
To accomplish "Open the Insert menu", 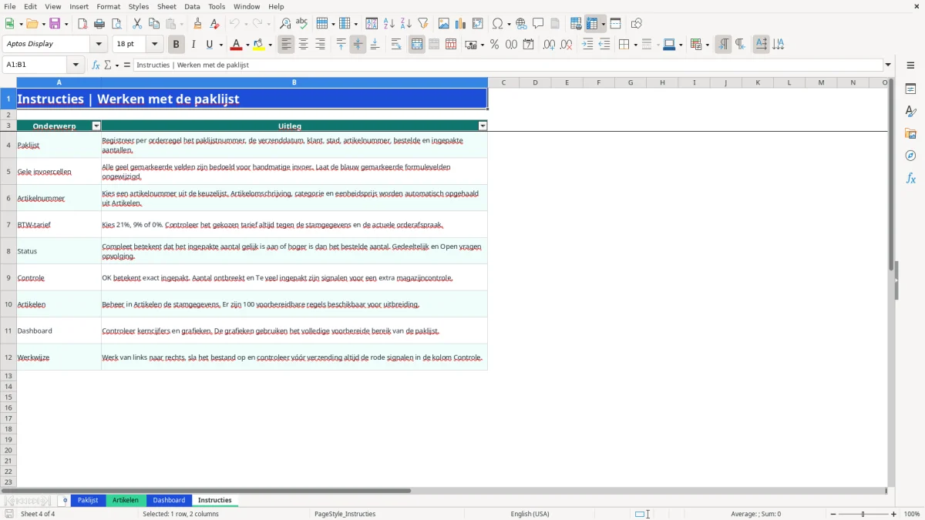I will click(x=79, y=6).
